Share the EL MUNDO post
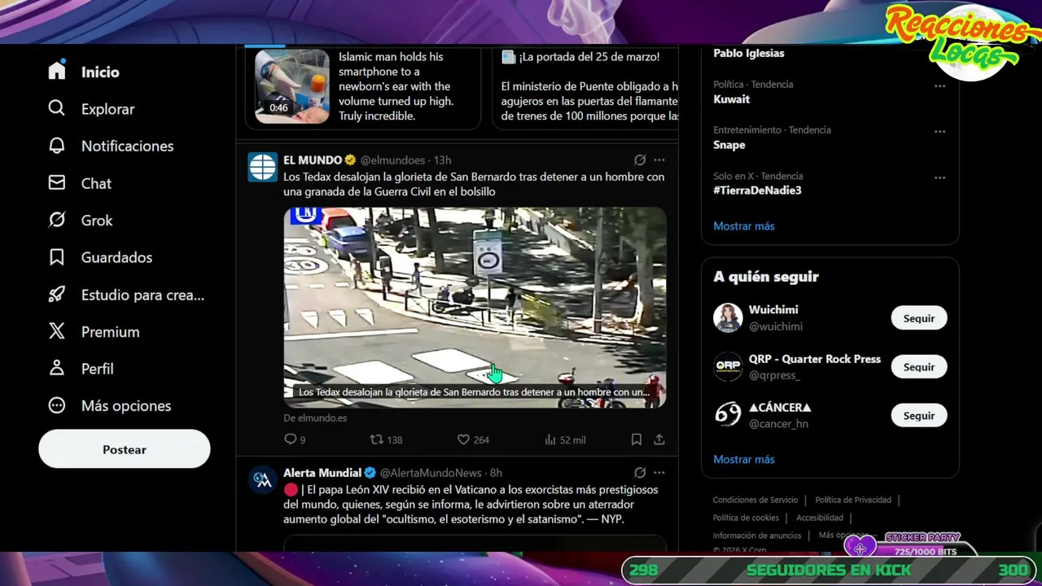 coord(659,439)
